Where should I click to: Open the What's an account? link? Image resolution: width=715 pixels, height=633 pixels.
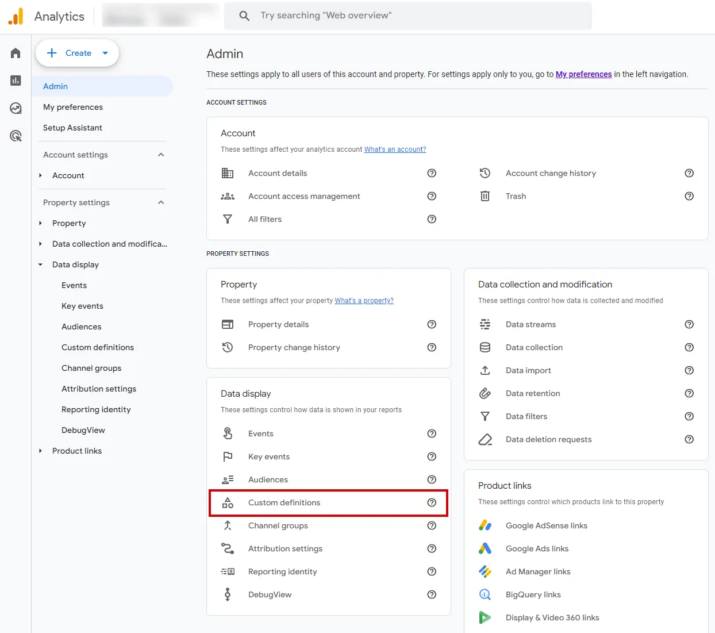(395, 149)
